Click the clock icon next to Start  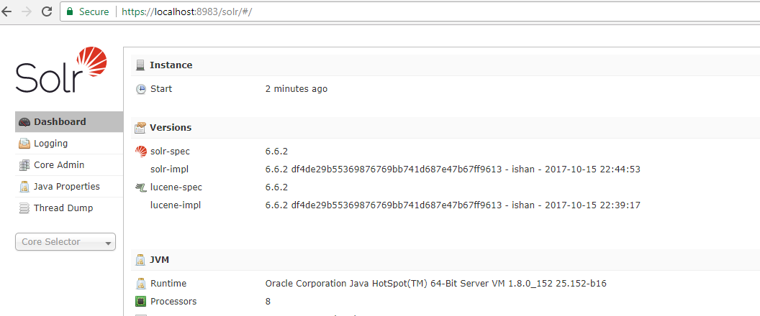(x=140, y=89)
